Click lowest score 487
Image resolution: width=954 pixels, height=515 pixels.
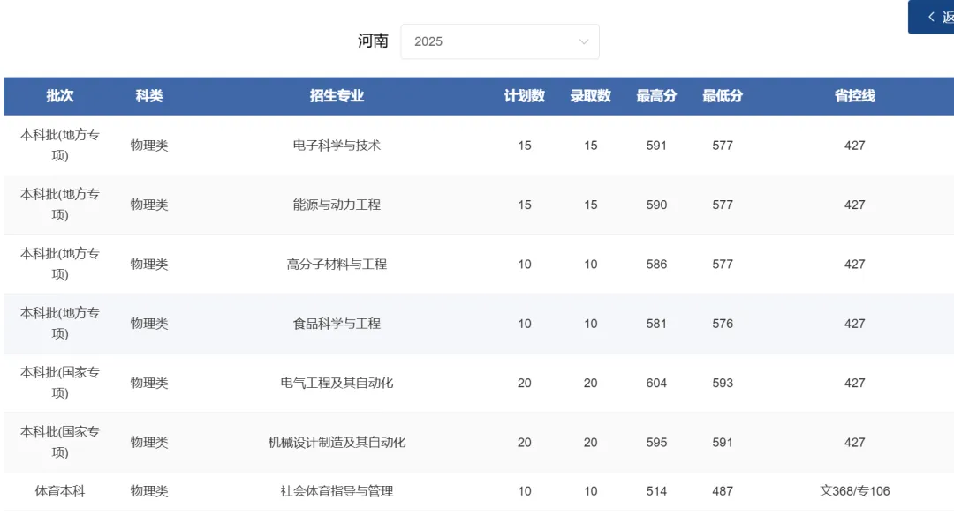click(x=723, y=491)
